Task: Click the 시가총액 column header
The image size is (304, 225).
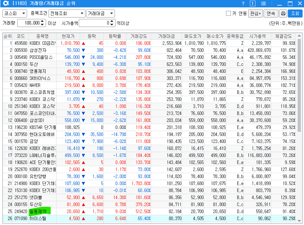Action: point(257,36)
